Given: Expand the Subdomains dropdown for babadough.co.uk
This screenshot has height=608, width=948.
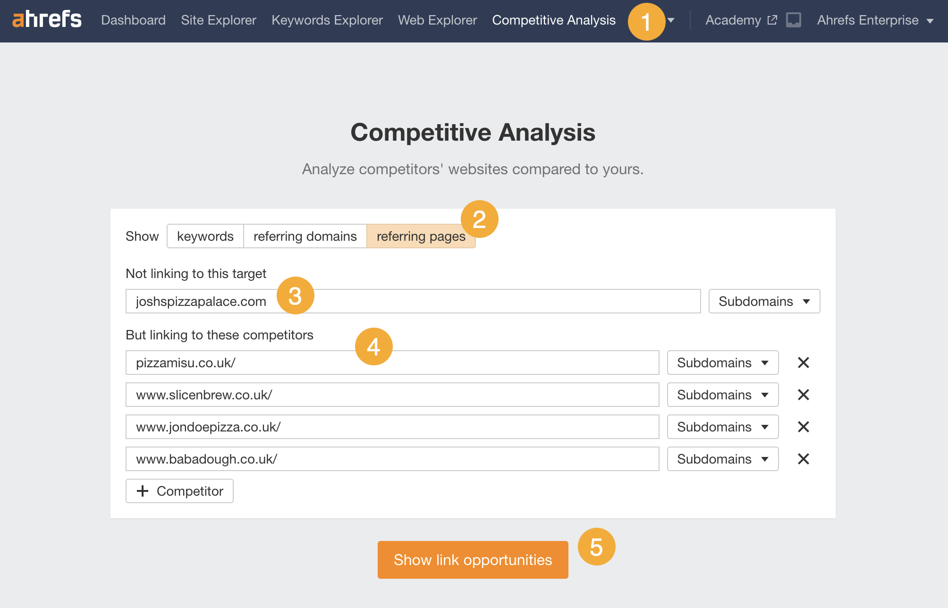Looking at the screenshot, I should 724,459.
